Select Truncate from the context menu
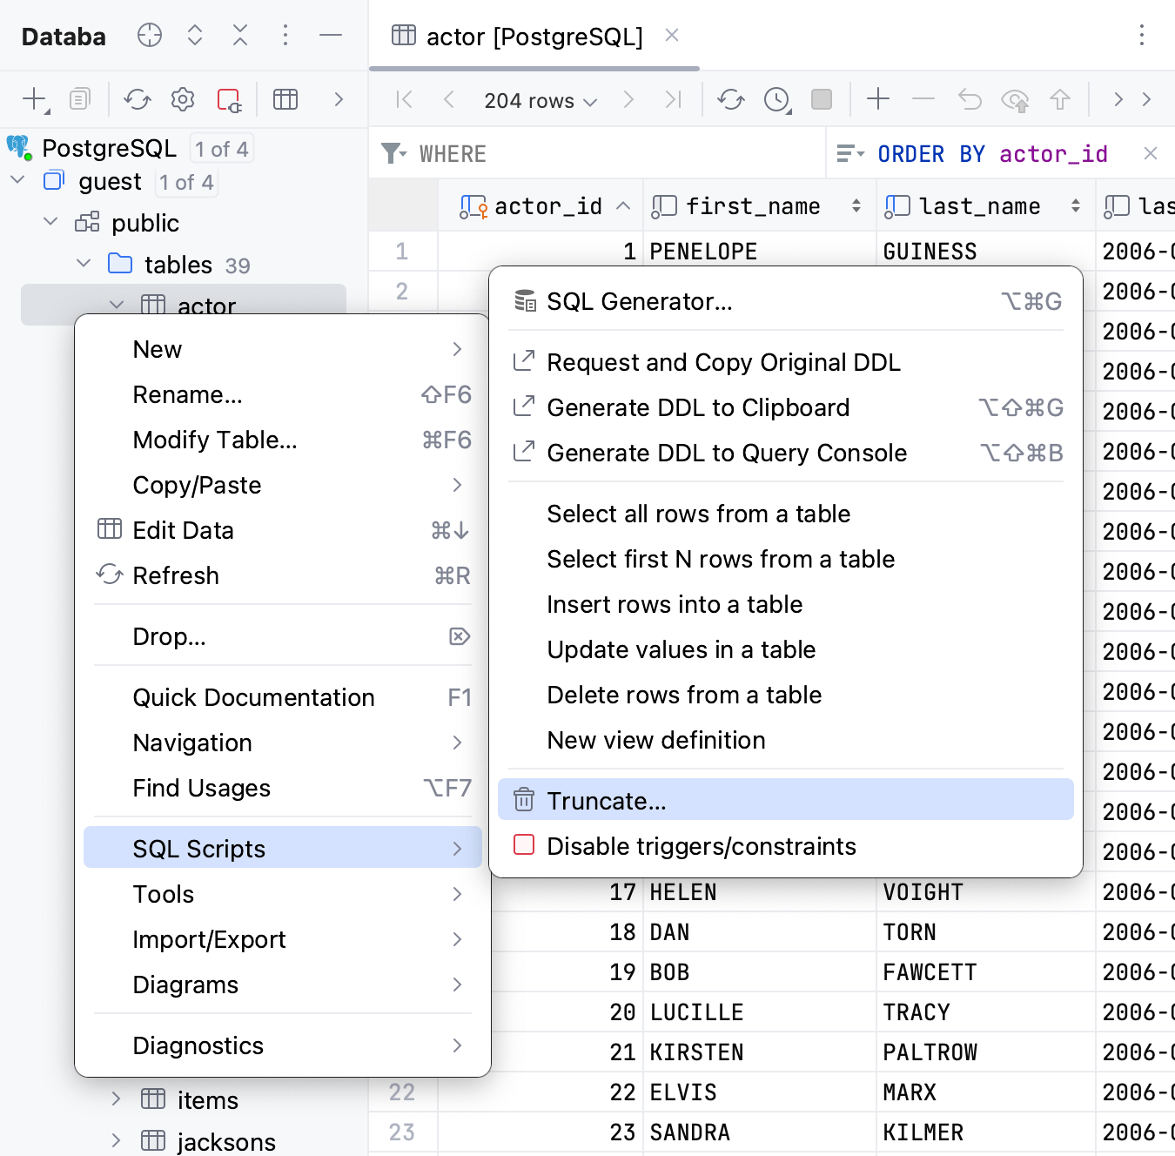This screenshot has height=1156, width=1175. (606, 800)
